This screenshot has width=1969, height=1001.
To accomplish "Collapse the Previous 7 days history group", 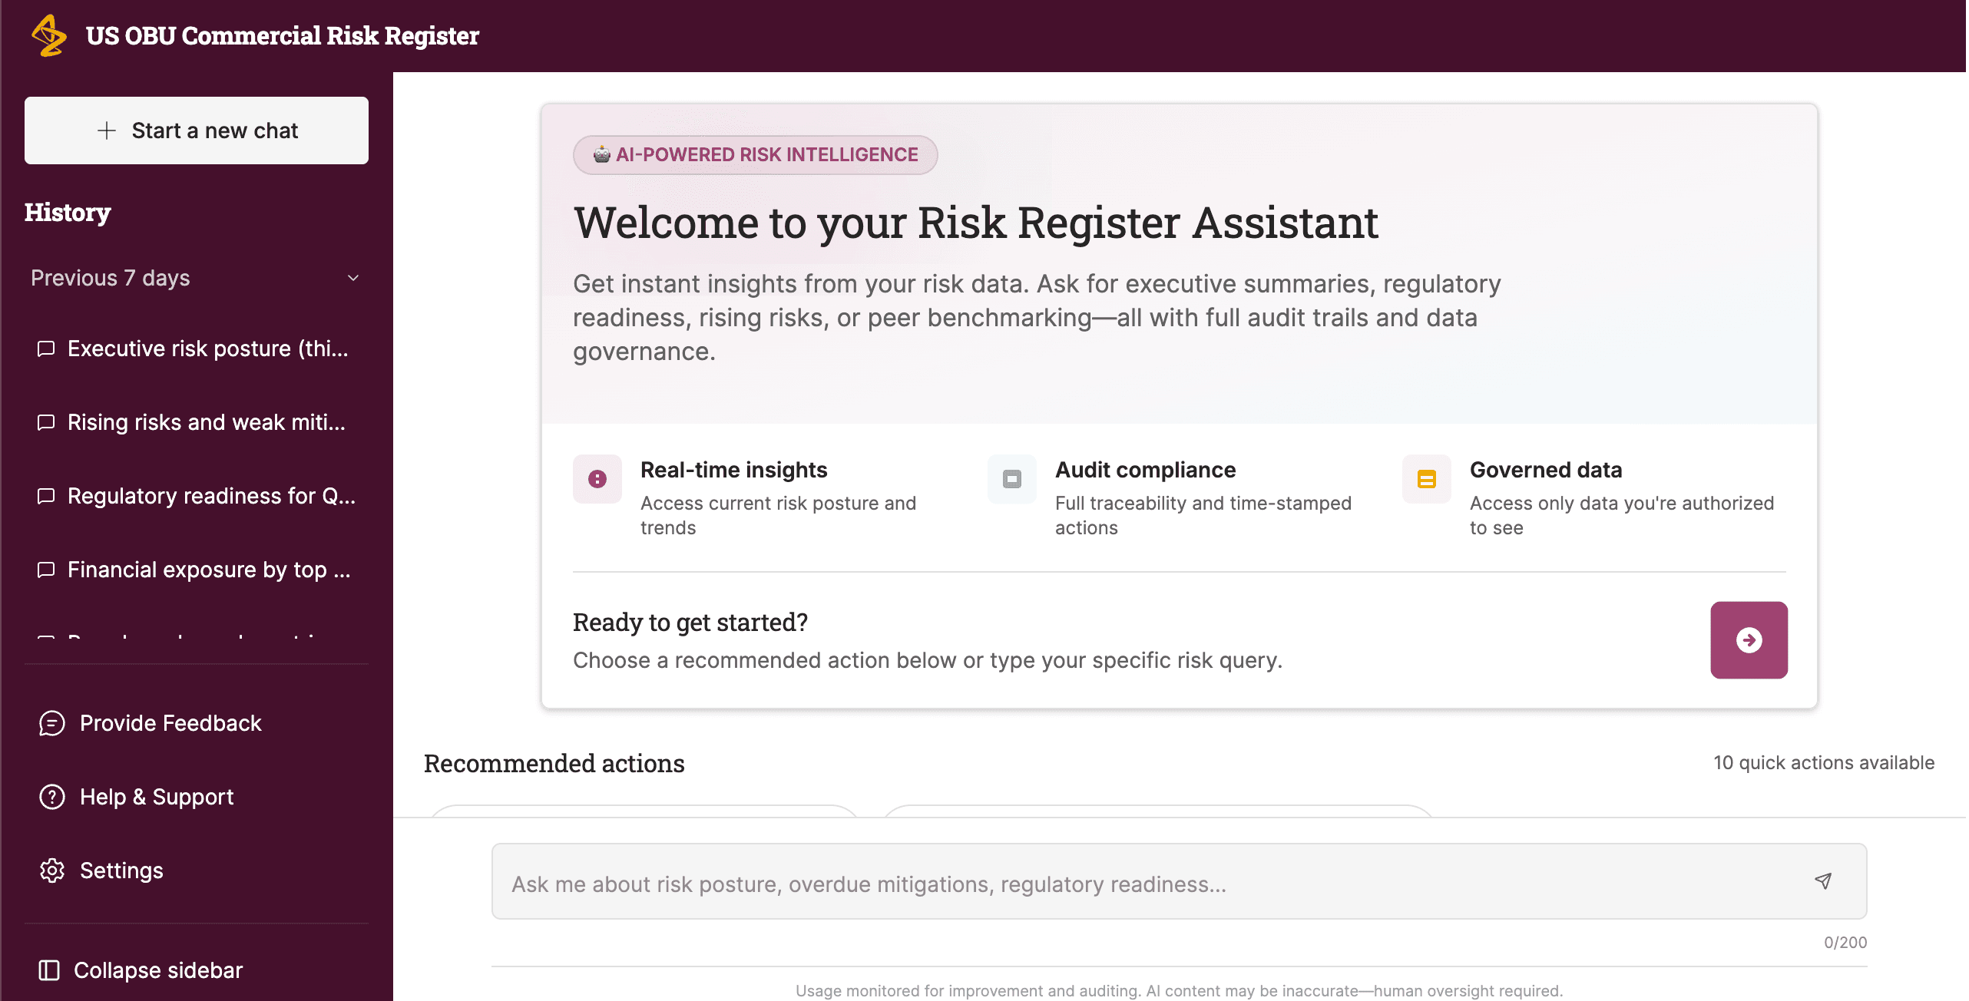I will click(x=352, y=278).
